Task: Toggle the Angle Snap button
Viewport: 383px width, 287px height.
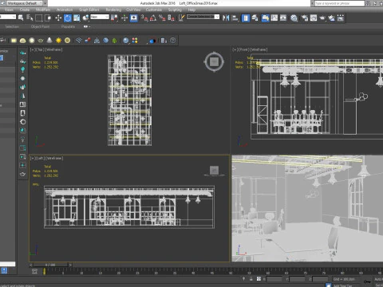Action: point(153,18)
